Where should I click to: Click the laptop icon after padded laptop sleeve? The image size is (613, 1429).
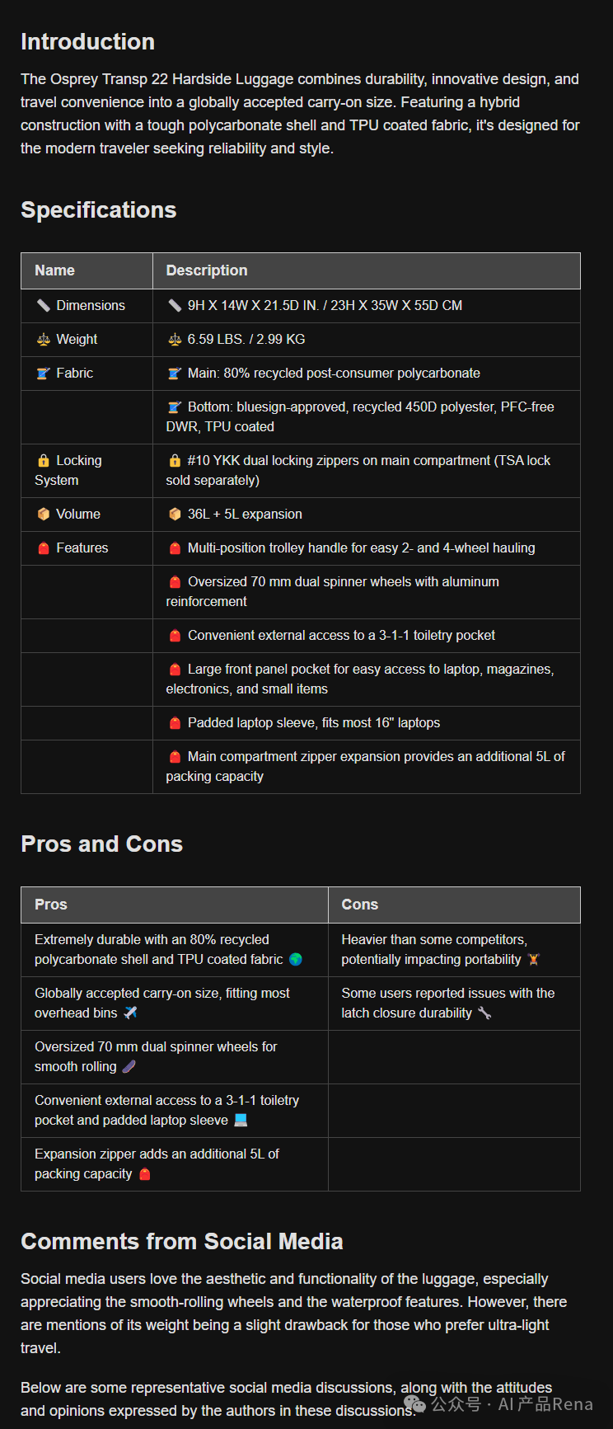[241, 1120]
